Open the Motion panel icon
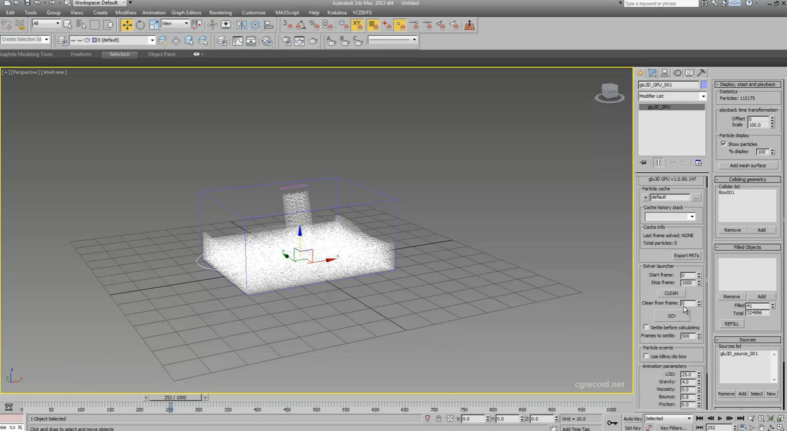The image size is (787, 431). pos(677,73)
